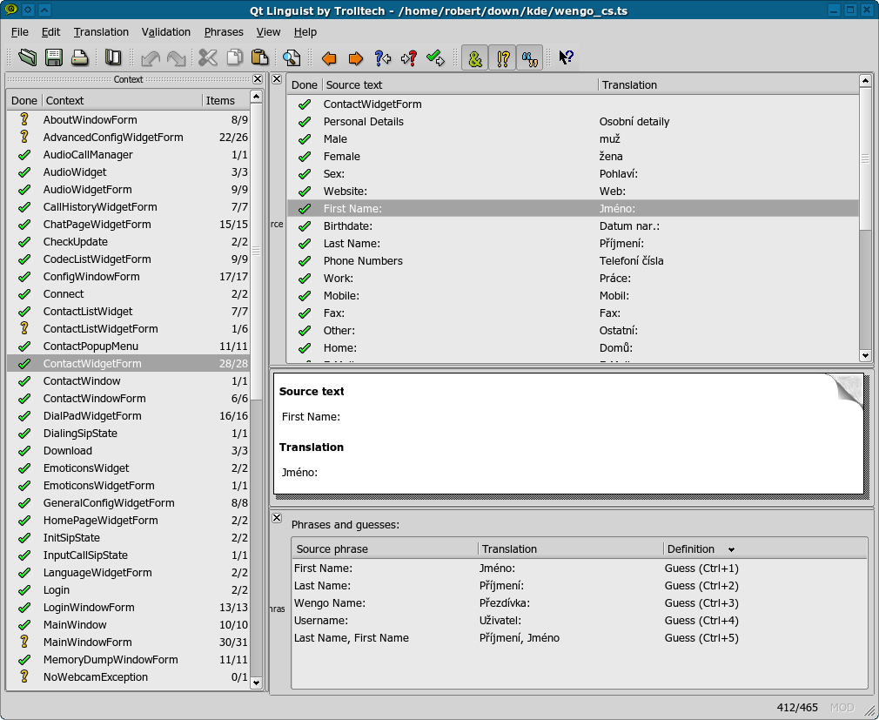
Task: Open the Validation menu
Action: [x=165, y=32]
